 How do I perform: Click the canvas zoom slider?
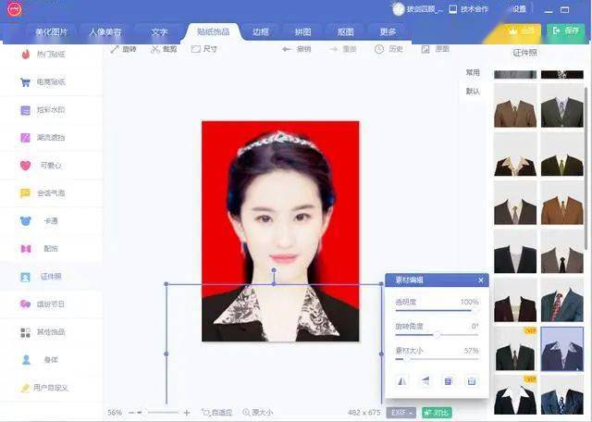coord(158,413)
